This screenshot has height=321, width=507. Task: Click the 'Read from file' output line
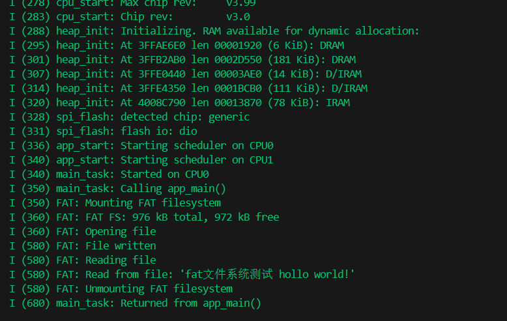click(x=182, y=275)
